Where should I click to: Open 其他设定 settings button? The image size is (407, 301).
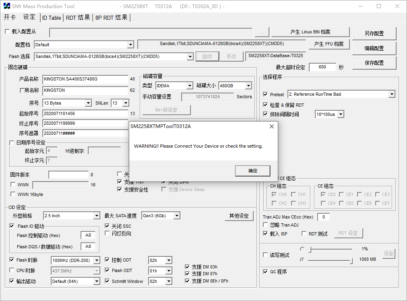click(x=239, y=216)
